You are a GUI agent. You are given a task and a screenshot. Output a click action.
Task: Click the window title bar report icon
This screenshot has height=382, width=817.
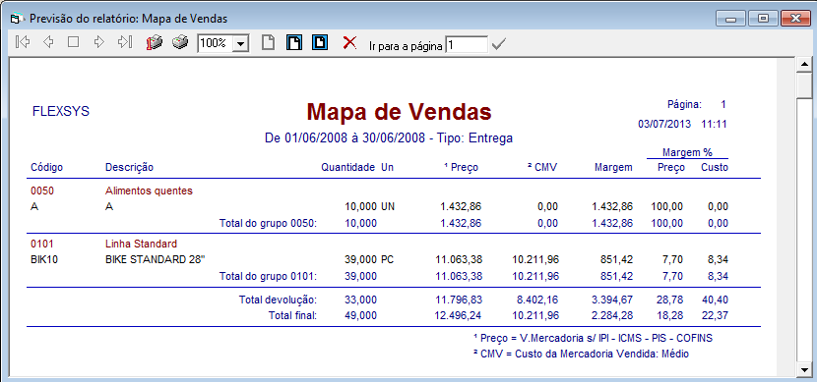click(x=17, y=19)
